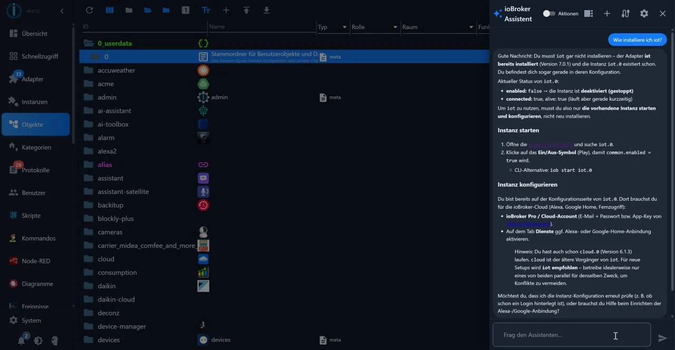Follow the iobroker.pro link in answer
This screenshot has height=350, width=675.
pyautogui.click(x=528, y=224)
